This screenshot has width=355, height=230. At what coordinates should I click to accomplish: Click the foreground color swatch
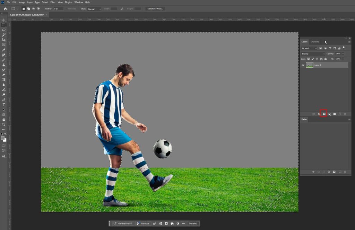(x=3, y=138)
